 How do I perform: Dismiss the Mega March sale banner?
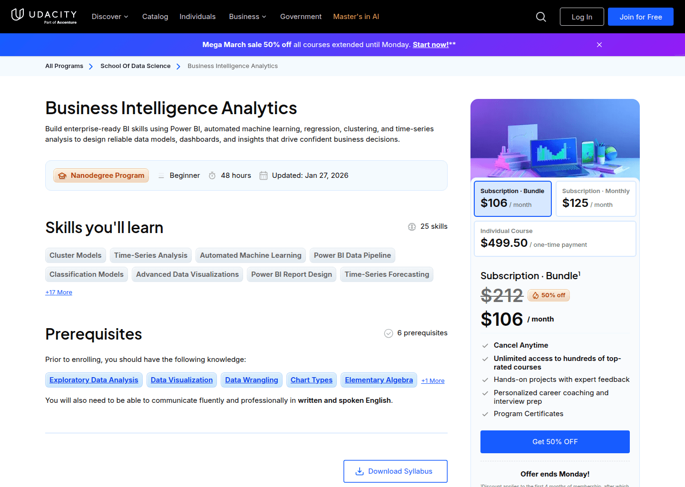point(599,44)
